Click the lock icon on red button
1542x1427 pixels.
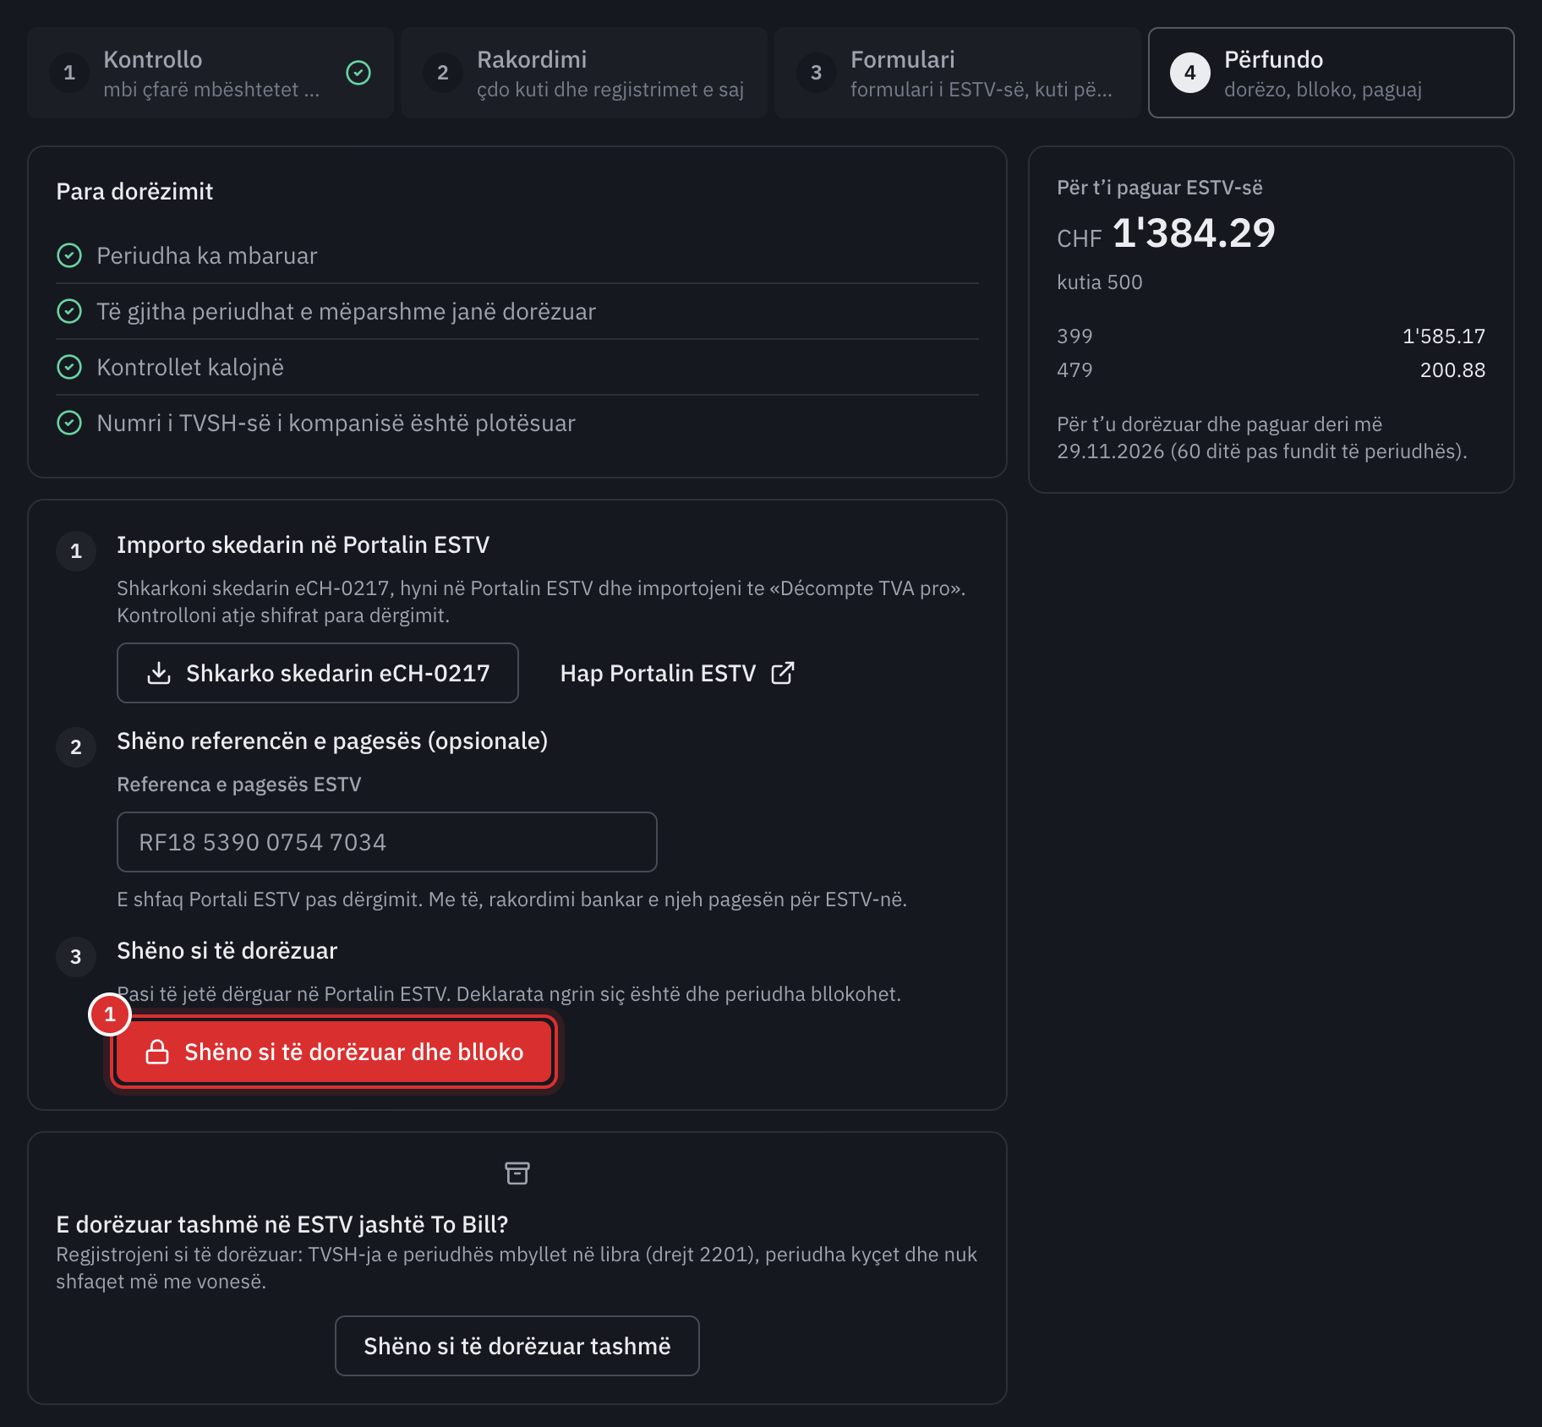tap(157, 1052)
